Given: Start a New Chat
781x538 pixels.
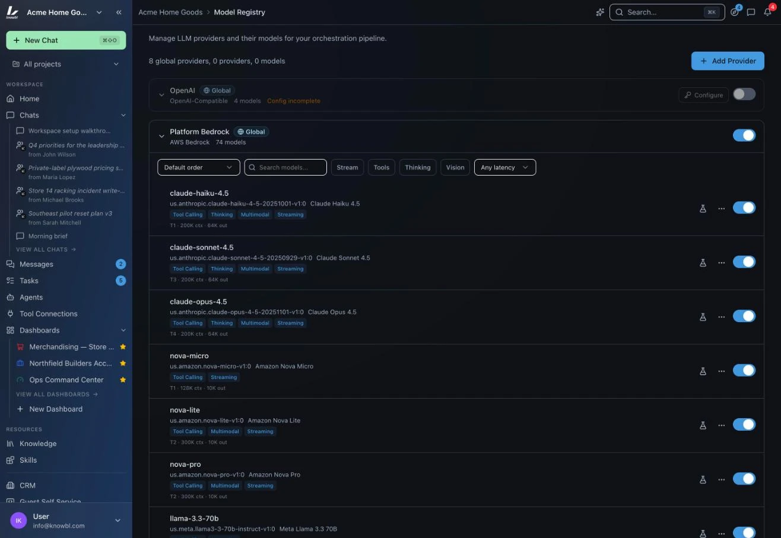Looking at the screenshot, I should click(x=66, y=40).
